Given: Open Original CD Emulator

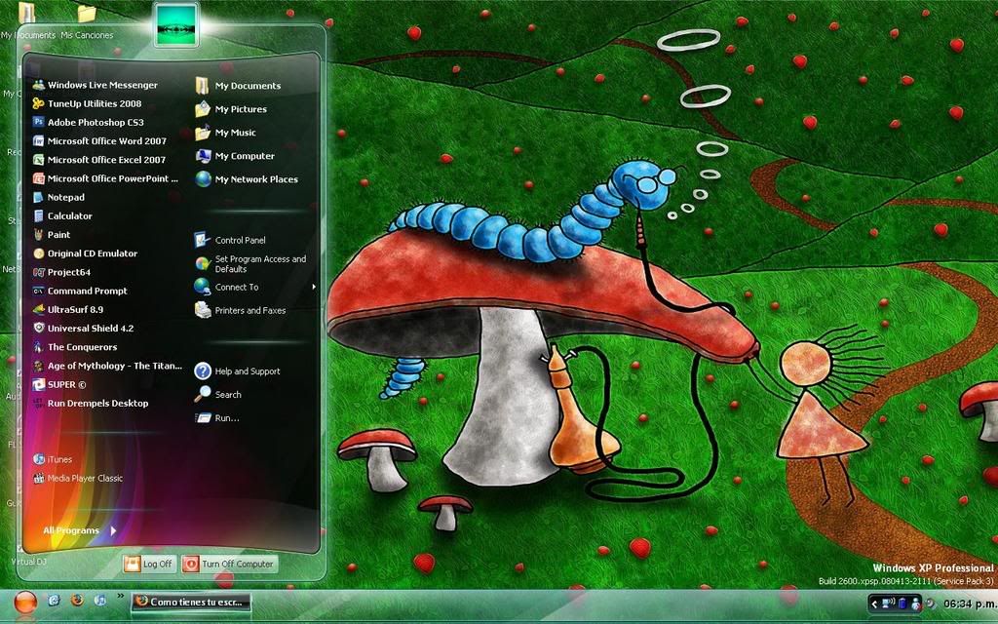Looking at the screenshot, I should (x=86, y=253).
